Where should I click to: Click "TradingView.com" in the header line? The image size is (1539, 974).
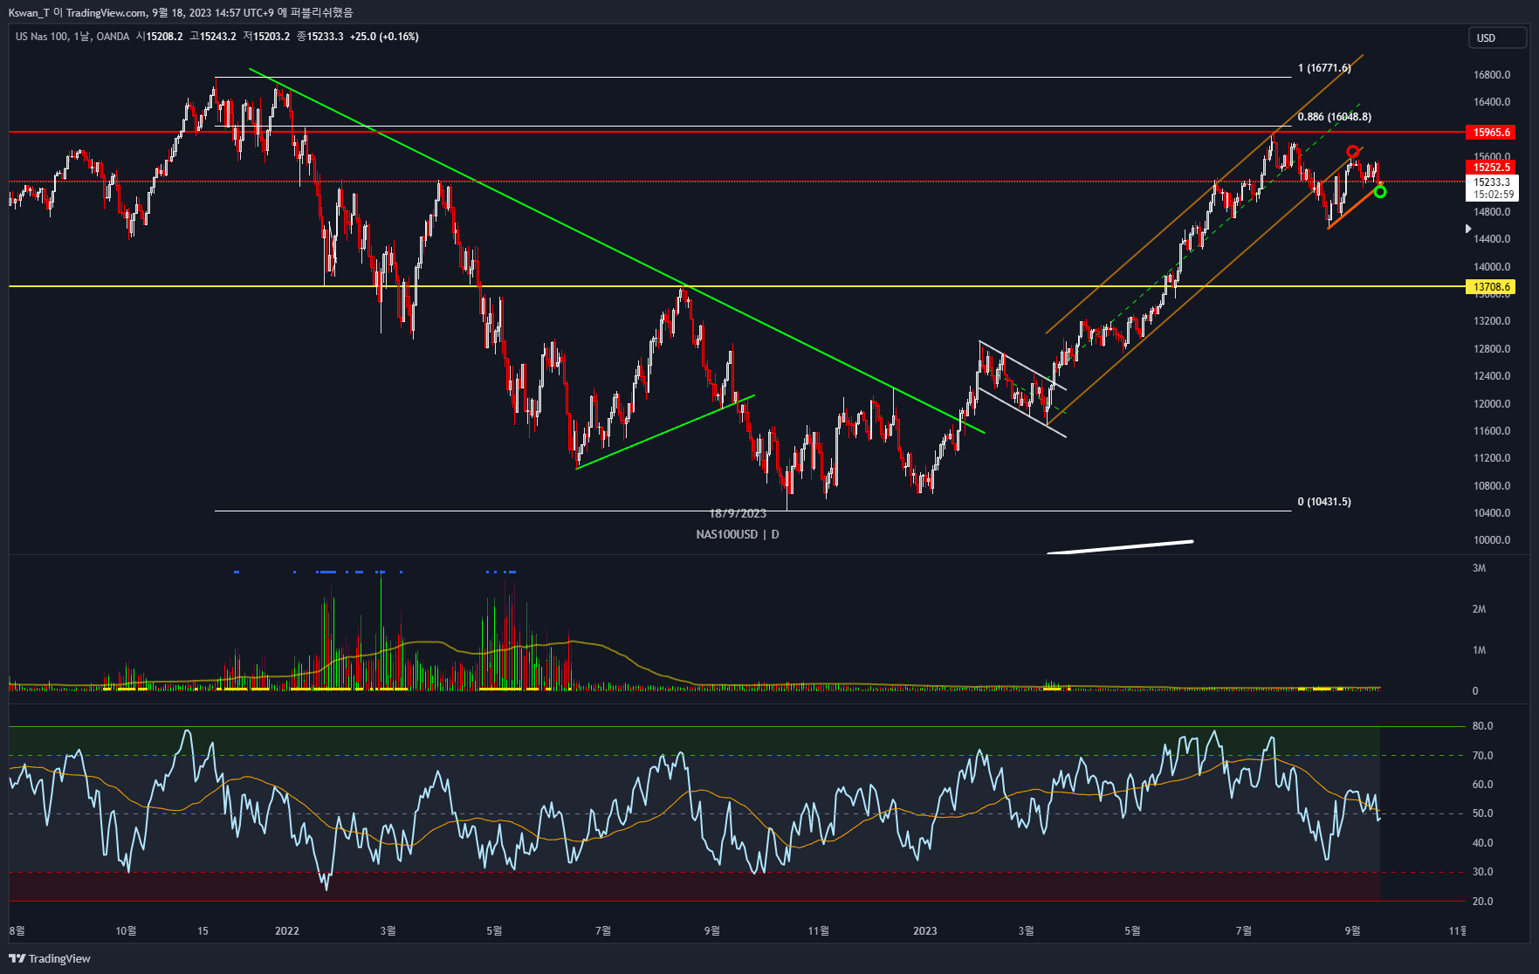click(106, 13)
